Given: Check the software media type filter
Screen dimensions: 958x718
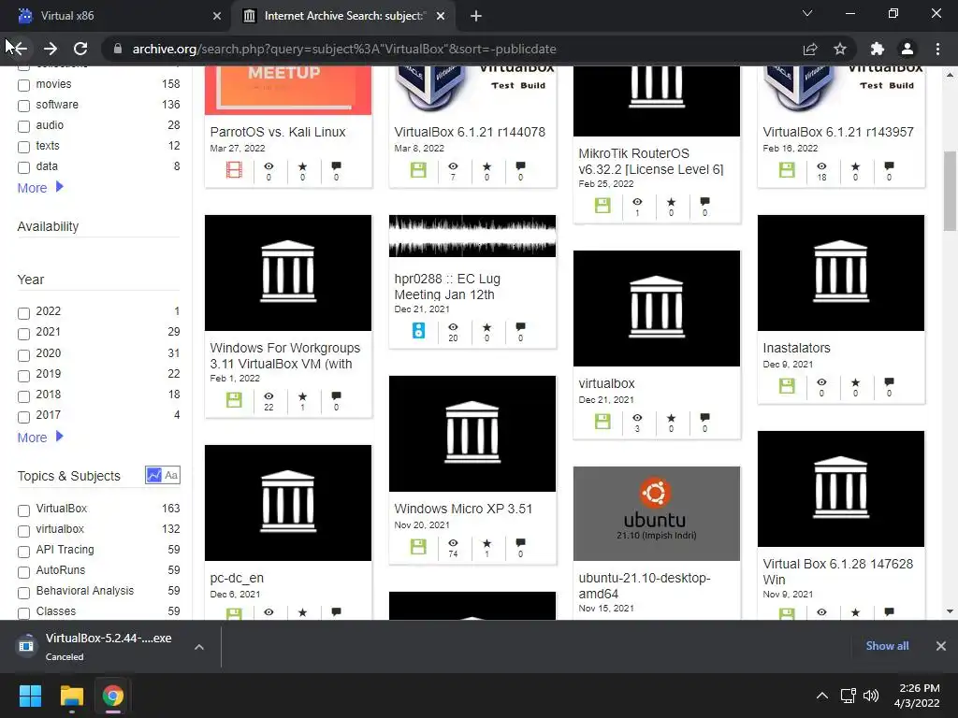Looking at the screenshot, I should coord(23,106).
